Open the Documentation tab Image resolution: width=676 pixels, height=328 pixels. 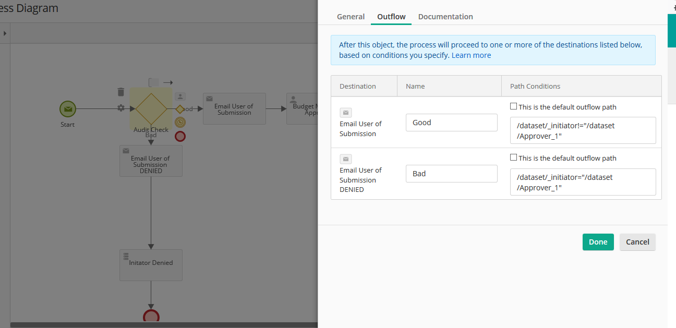point(445,17)
